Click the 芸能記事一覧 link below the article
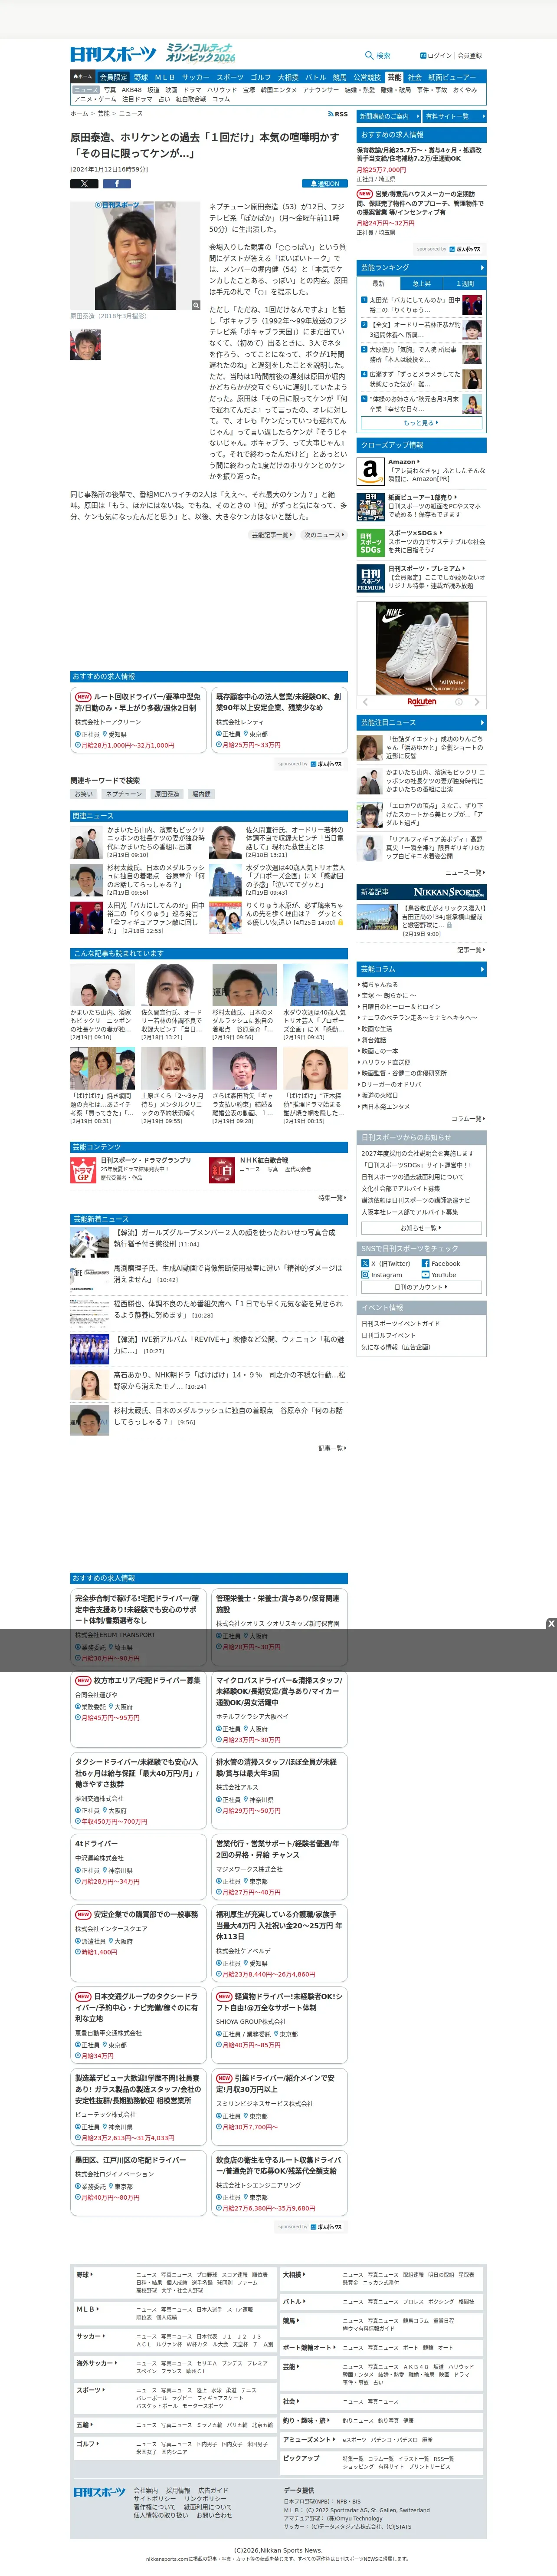 pyautogui.click(x=272, y=535)
